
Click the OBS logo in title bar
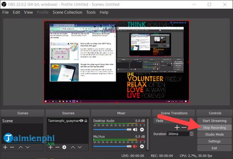(4, 4)
